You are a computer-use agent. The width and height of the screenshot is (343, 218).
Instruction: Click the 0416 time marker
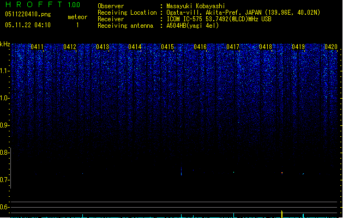pyautogui.click(x=200, y=47)
